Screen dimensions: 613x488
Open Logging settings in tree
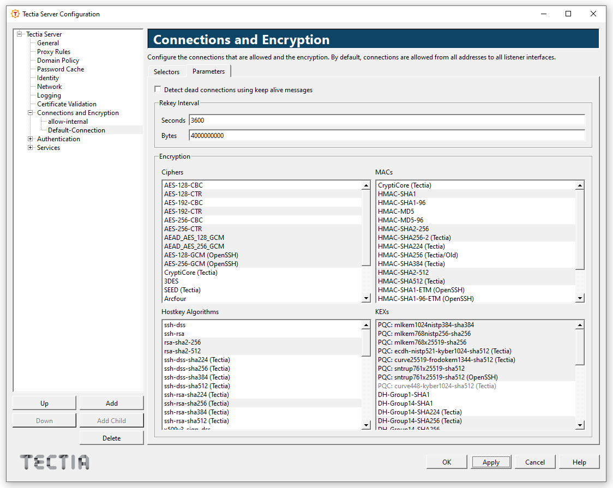(x=49, y=95)
